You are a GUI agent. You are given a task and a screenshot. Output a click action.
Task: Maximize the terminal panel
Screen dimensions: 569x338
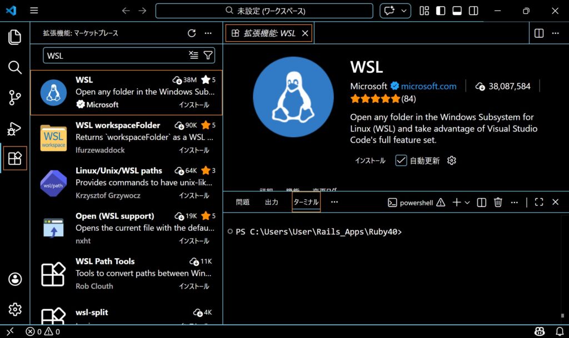coord(538,202)
